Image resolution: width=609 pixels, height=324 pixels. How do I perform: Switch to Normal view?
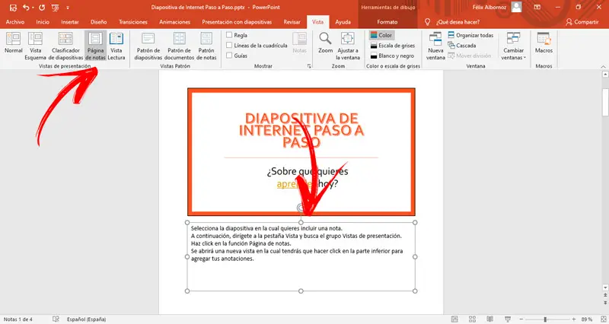[x=13, y=43]
